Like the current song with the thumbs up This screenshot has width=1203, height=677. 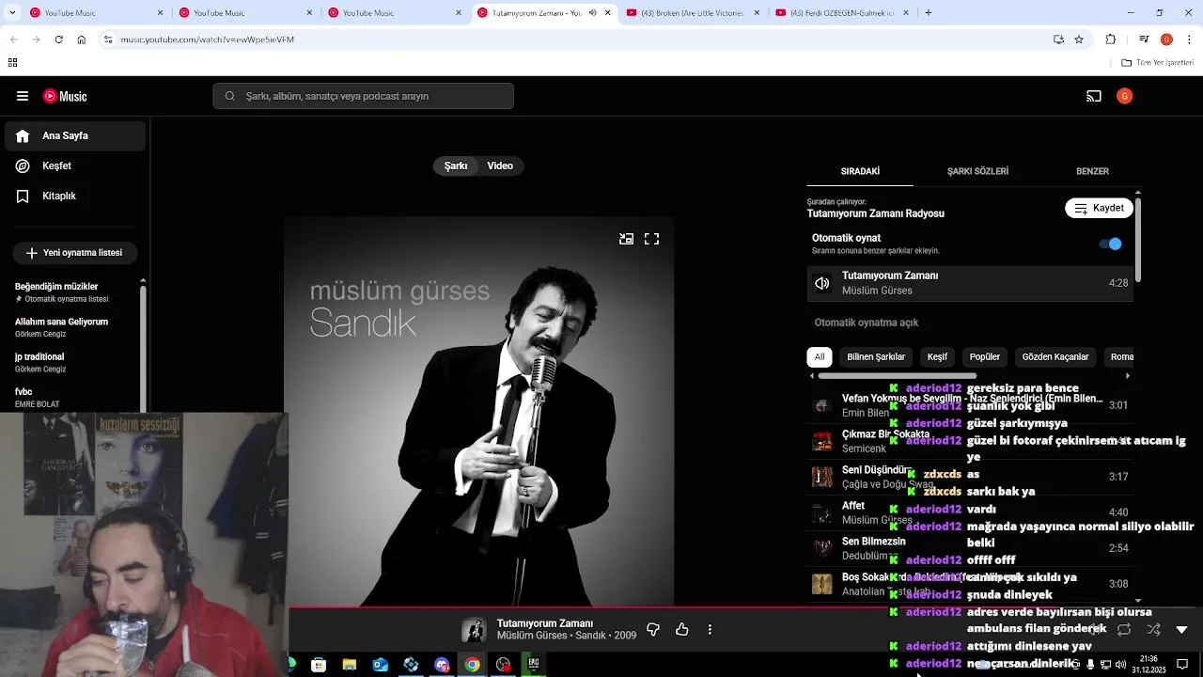(682, 629)
